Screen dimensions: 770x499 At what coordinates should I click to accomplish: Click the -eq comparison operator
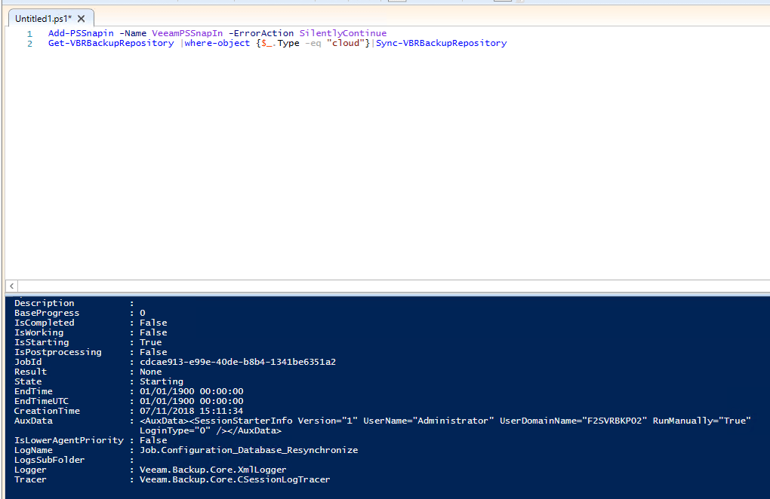[313, 43]
